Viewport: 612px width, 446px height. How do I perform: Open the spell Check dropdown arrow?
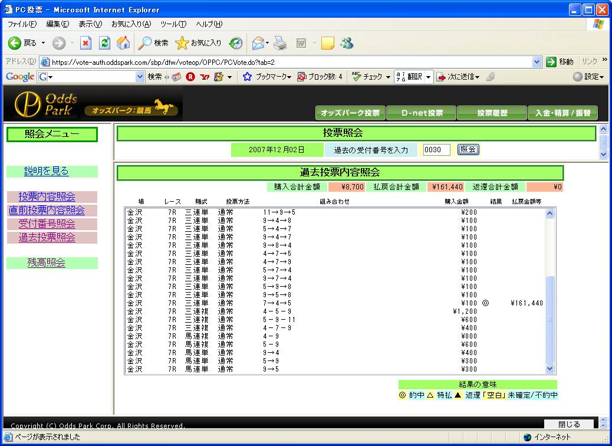click(388, 77)
